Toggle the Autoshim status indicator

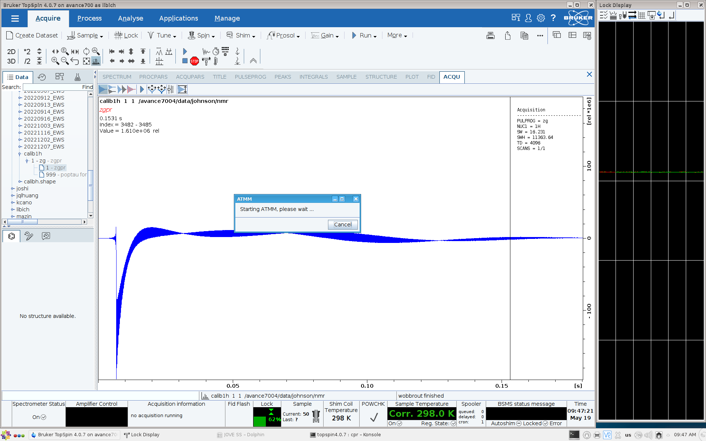pyautogui.click(x=519, y=423)
